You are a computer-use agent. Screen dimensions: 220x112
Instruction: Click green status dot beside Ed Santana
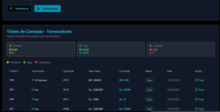pyautogui.click(x=32, y=80)
